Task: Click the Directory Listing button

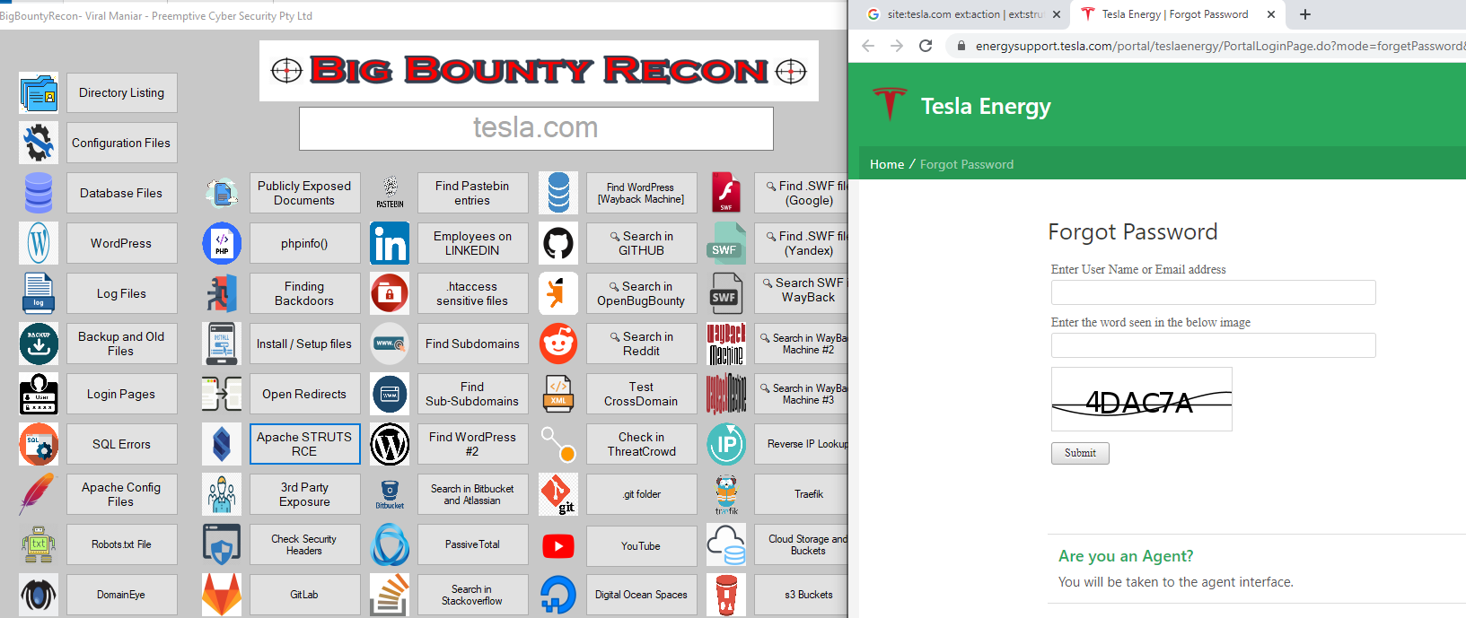Action: click(122, 92)
